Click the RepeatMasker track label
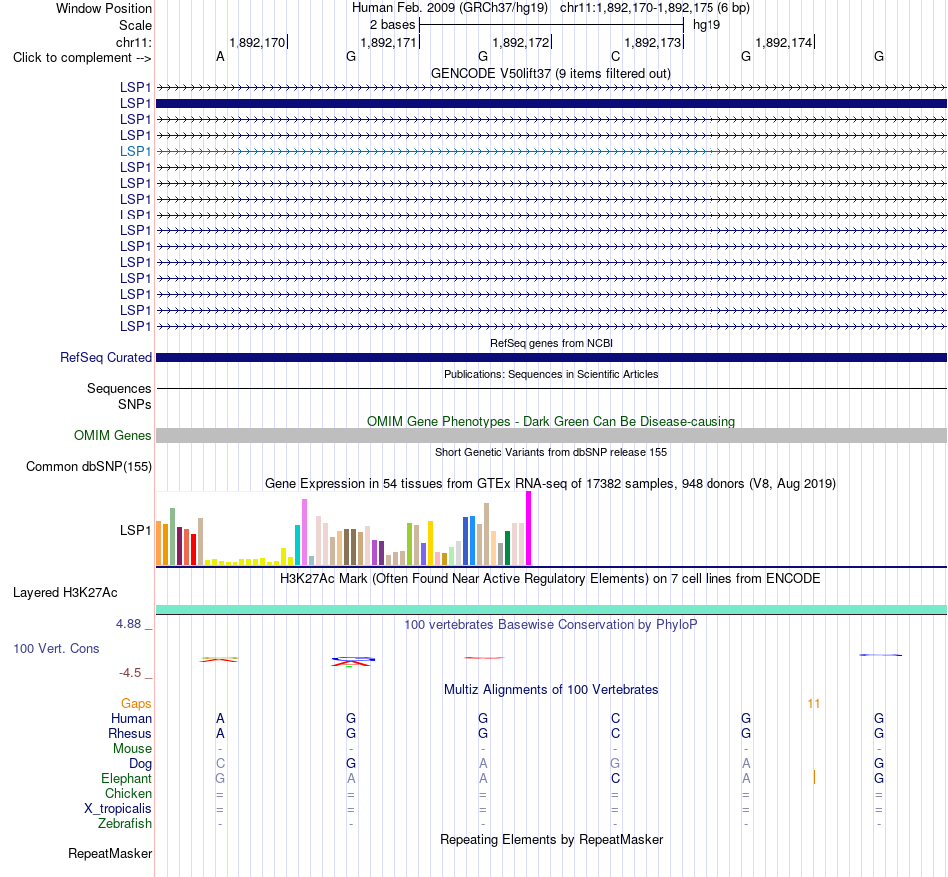 click(110, 853)
